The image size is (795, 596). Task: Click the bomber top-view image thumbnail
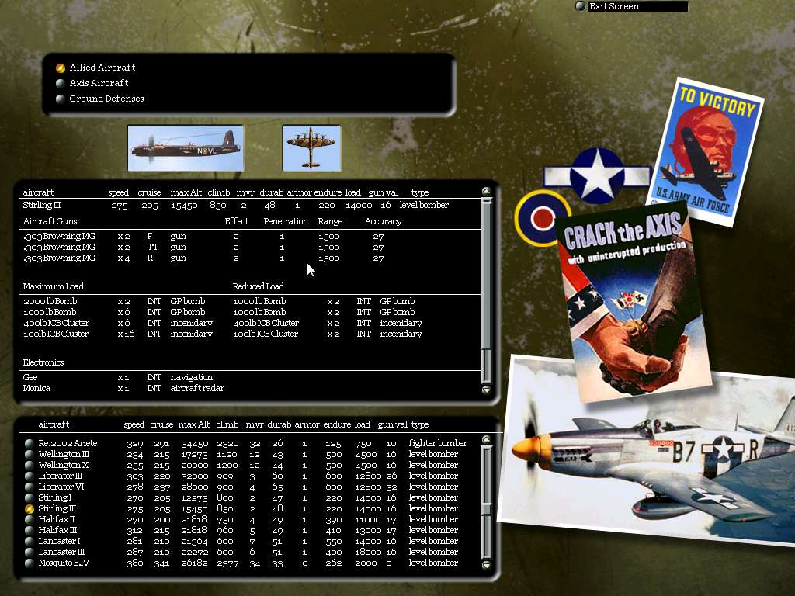coord(311,148)
